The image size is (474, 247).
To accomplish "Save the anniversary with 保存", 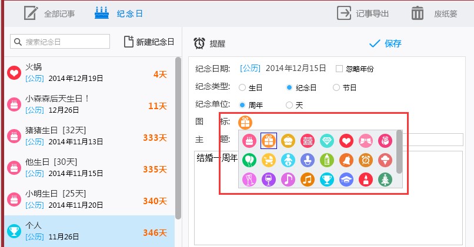I will click(385, 43).
